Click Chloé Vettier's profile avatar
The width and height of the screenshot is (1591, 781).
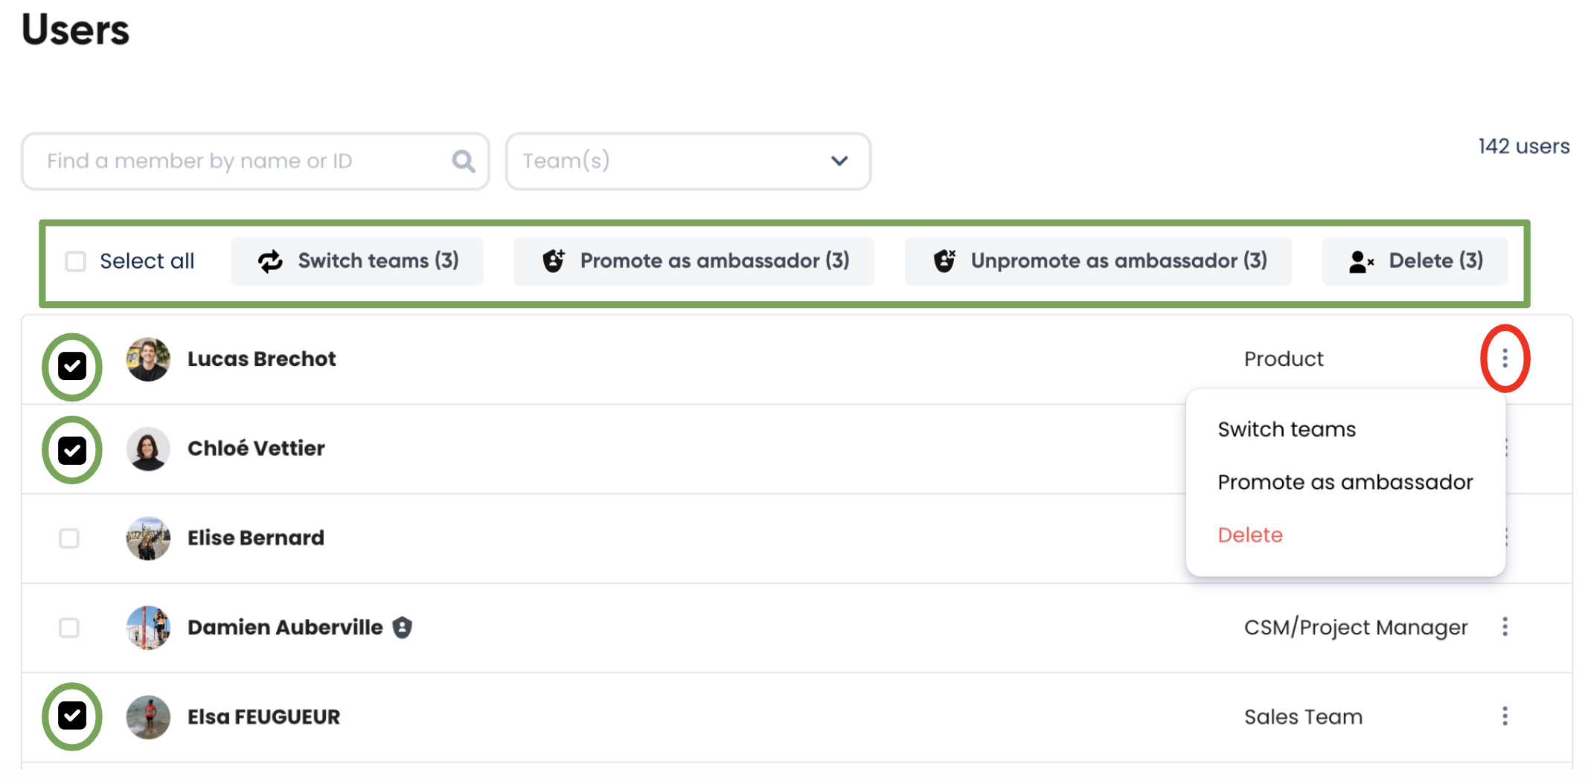(148, 449)
